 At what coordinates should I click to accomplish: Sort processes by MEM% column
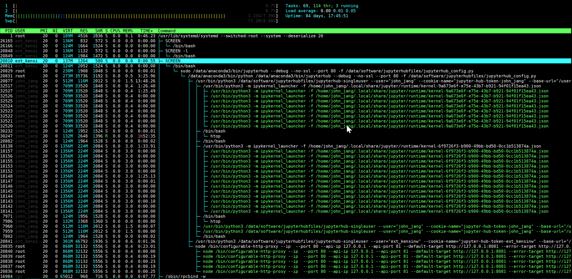[x=128, y=31]
